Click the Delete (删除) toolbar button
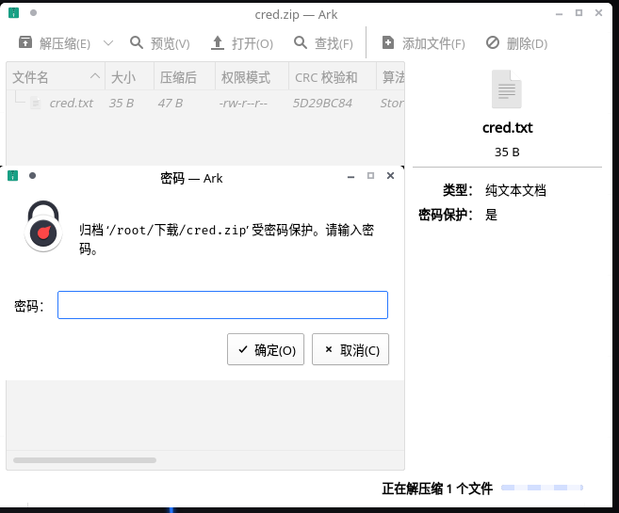This screenshot has height=513, width=619. coord(516,43)
